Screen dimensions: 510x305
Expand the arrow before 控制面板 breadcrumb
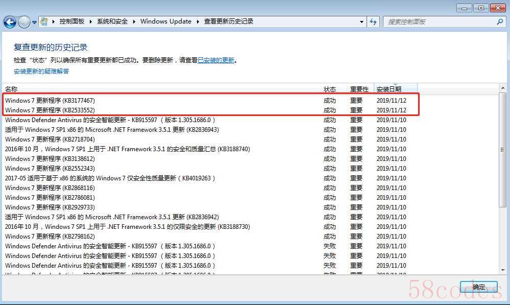[53, 22]
